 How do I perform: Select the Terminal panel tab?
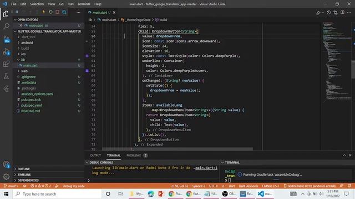click(x=114, y=155)
